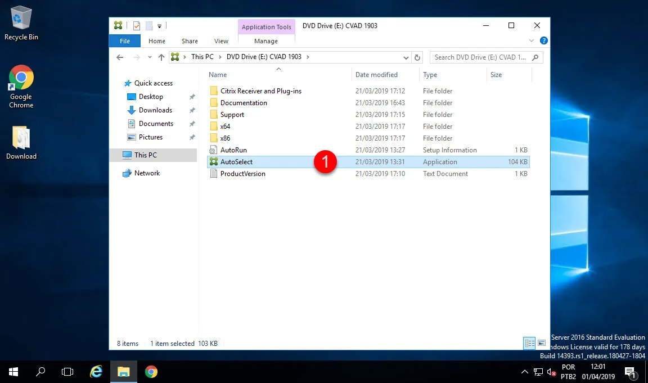648x383 pixels.
Task: Open address bar history dropdown
Action: coord(407,57)
